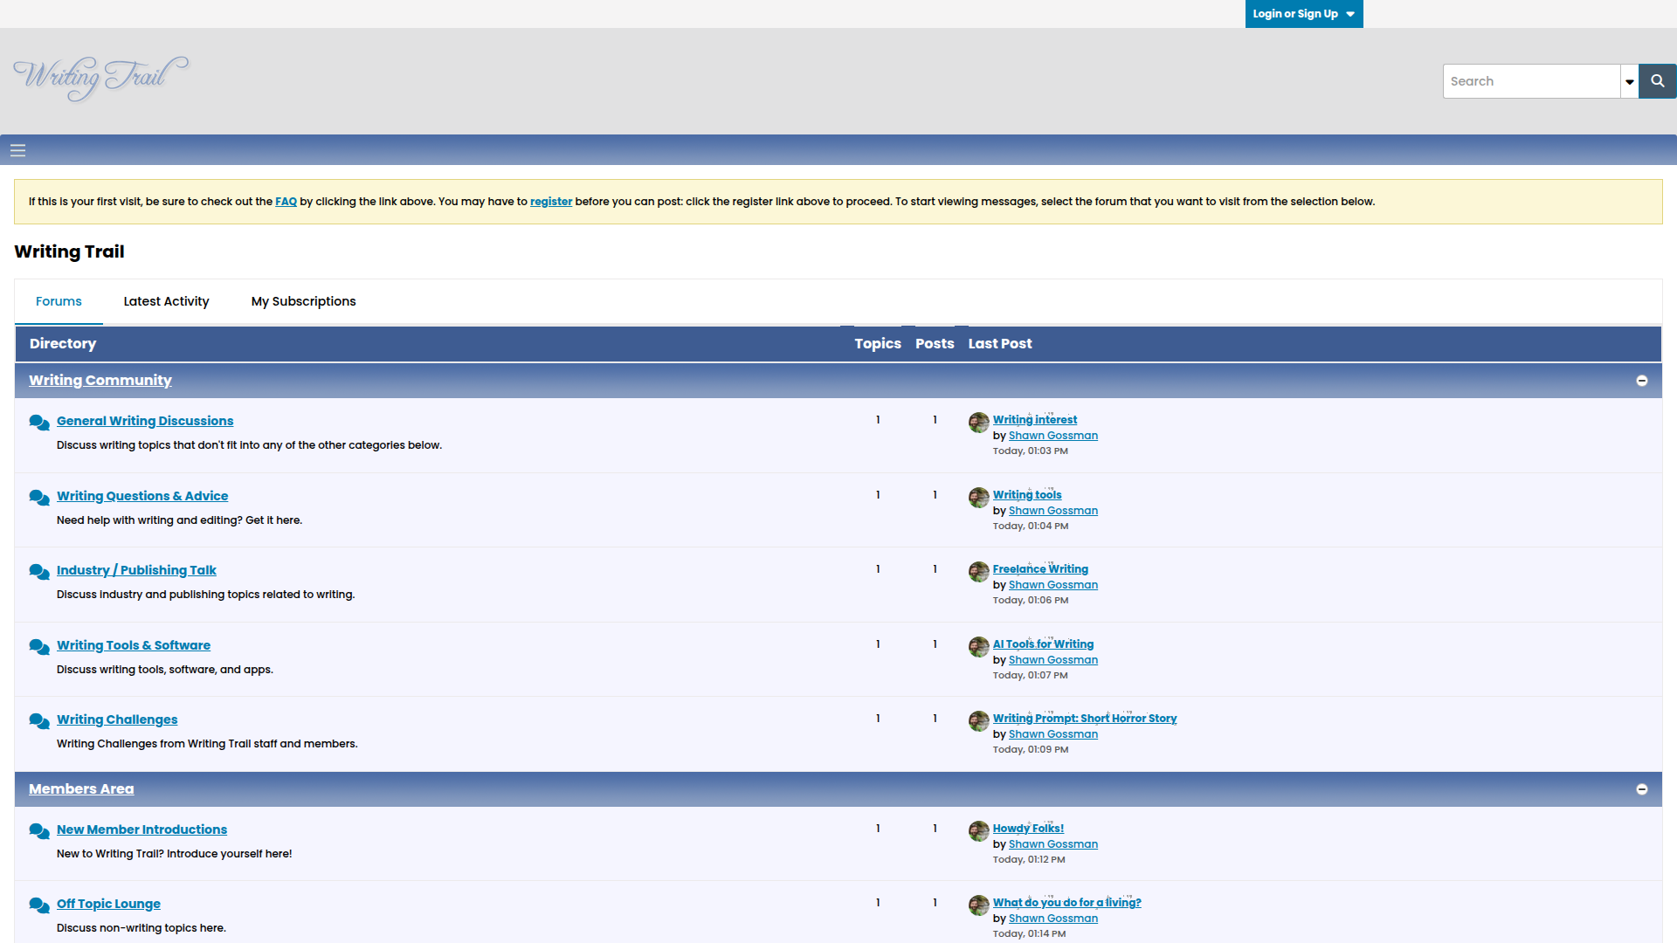Open the My Subscriptions tab
The width and height of the screenshot is (1677, 943).
(303, 301)
